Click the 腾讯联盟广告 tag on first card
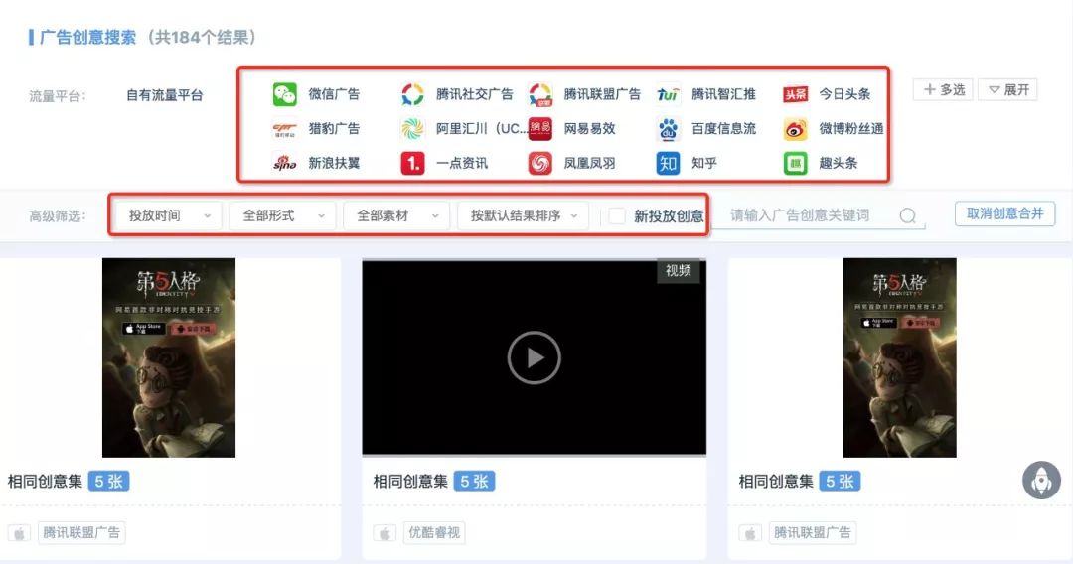The height and width of the screenshot is (564, 1073). pos(81,533)
